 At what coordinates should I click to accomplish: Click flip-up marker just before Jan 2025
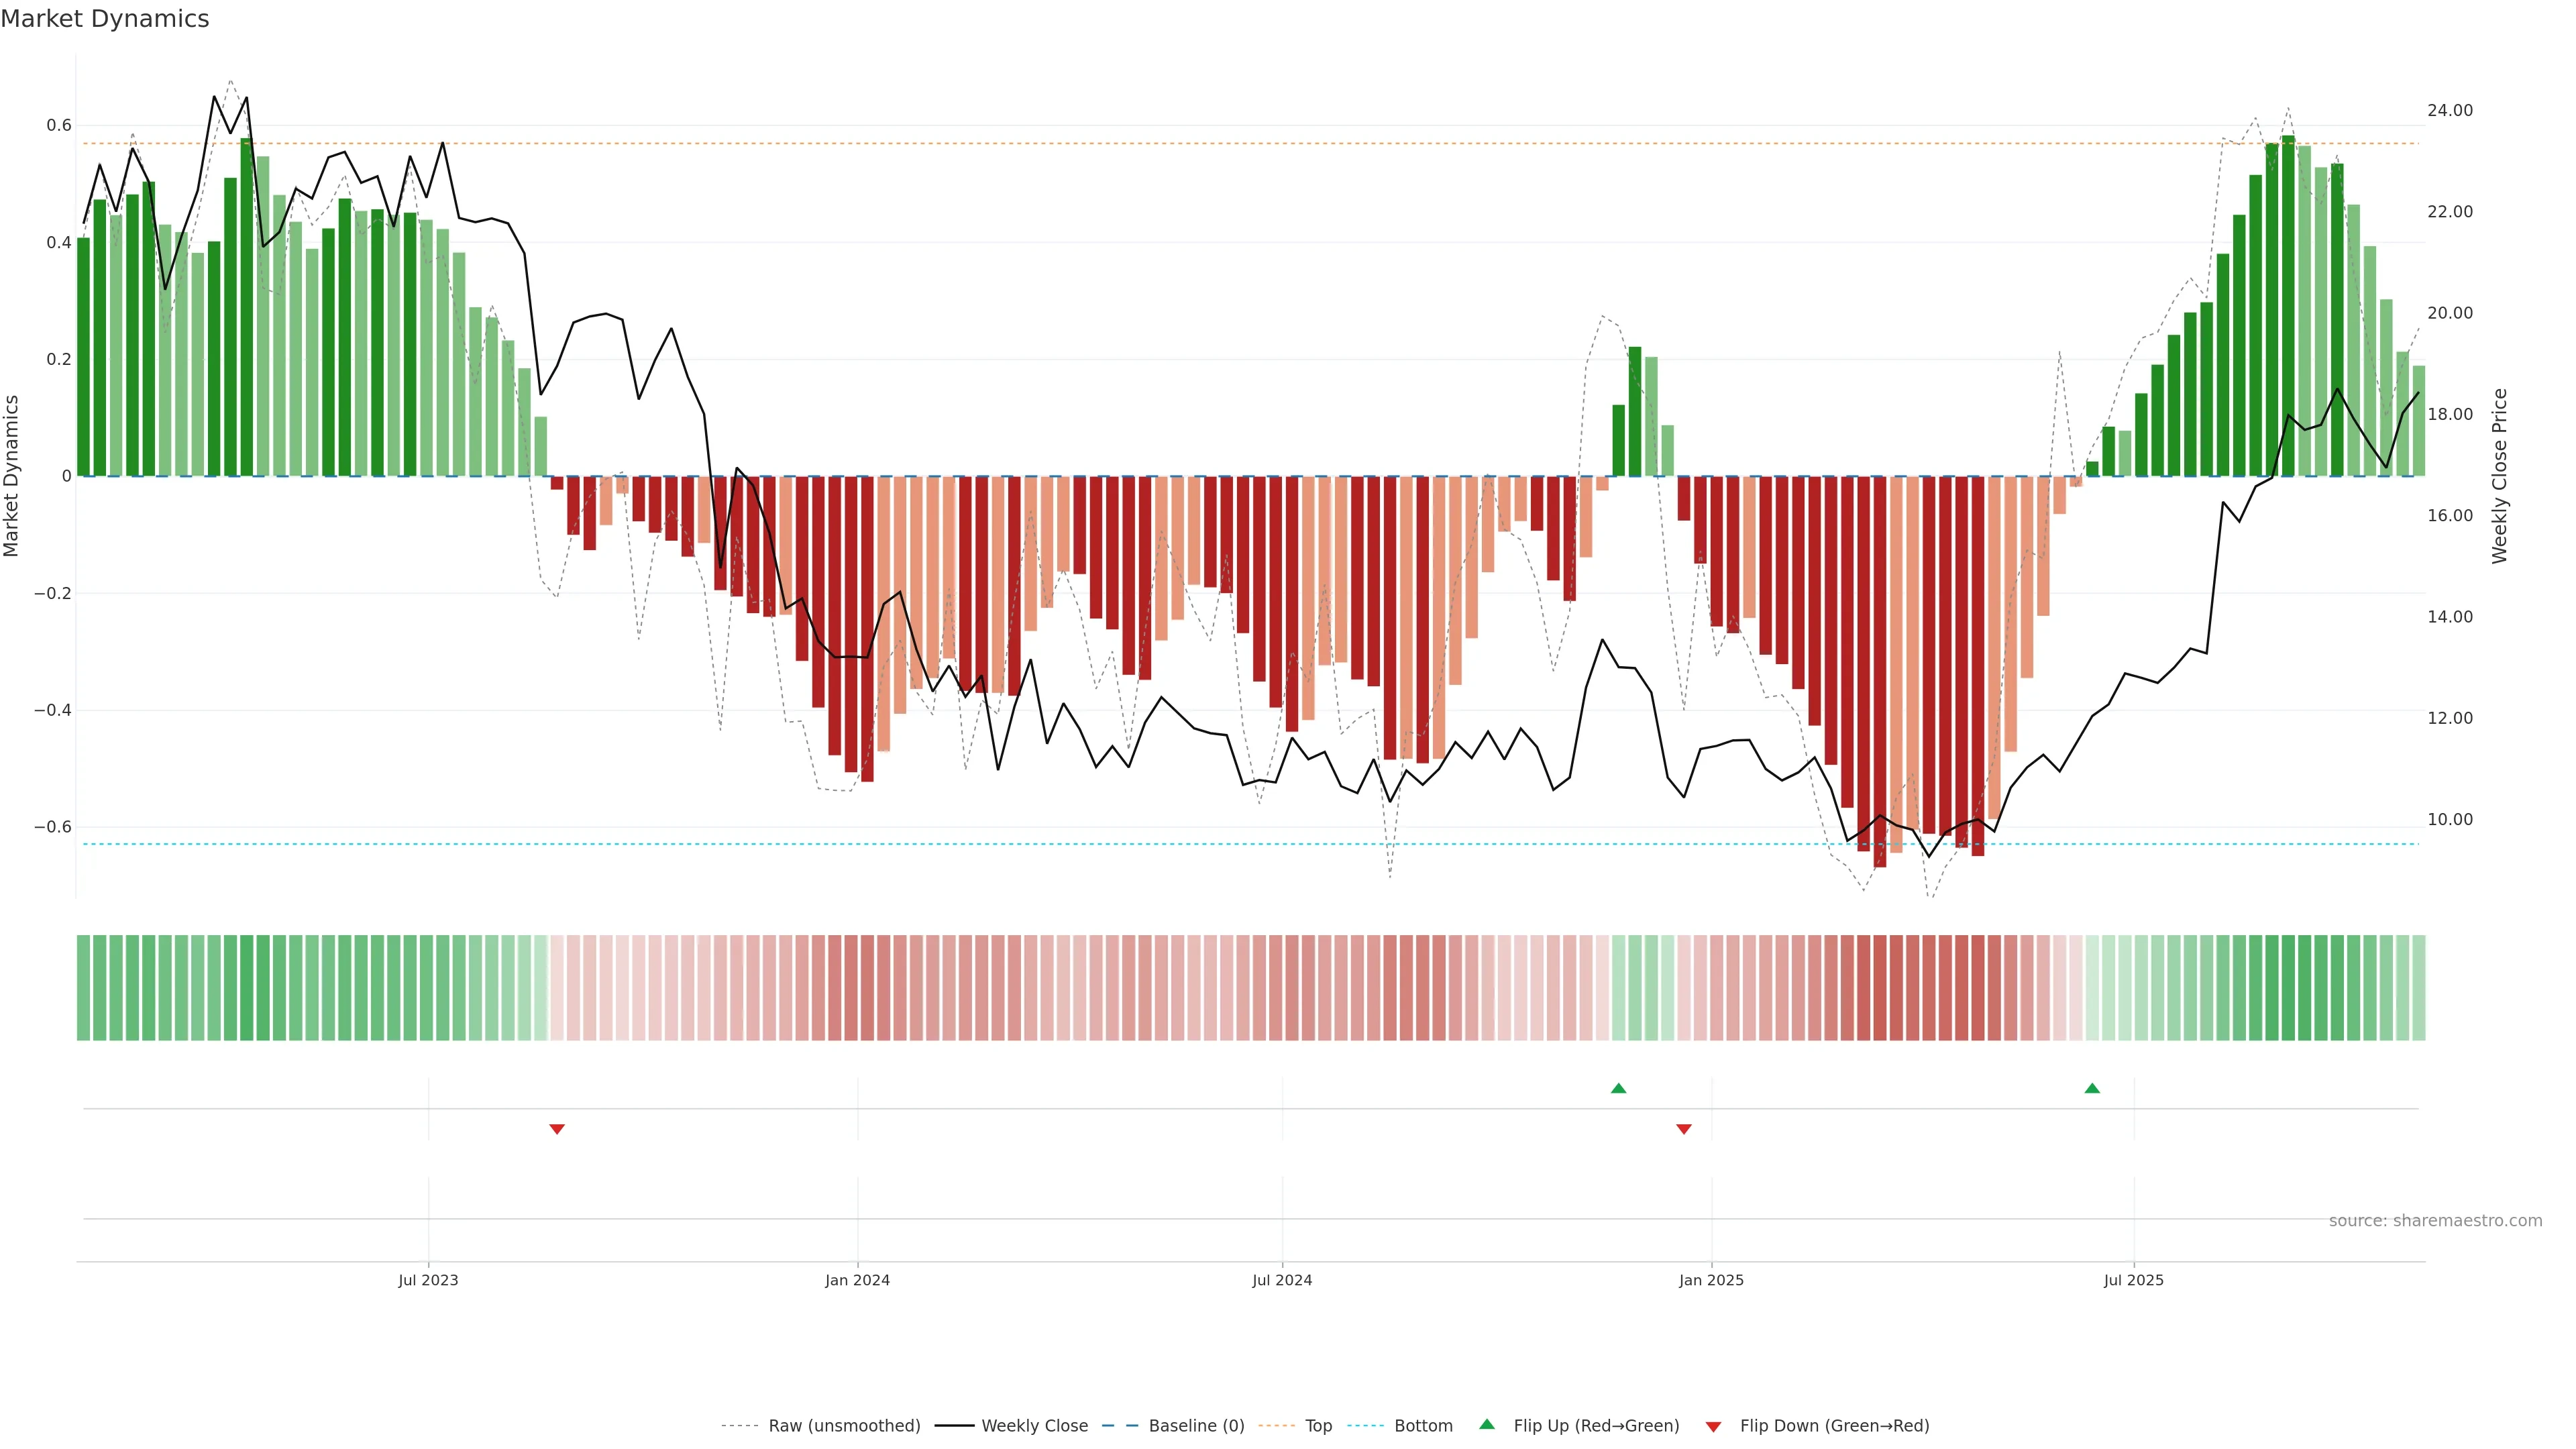1618,1088
